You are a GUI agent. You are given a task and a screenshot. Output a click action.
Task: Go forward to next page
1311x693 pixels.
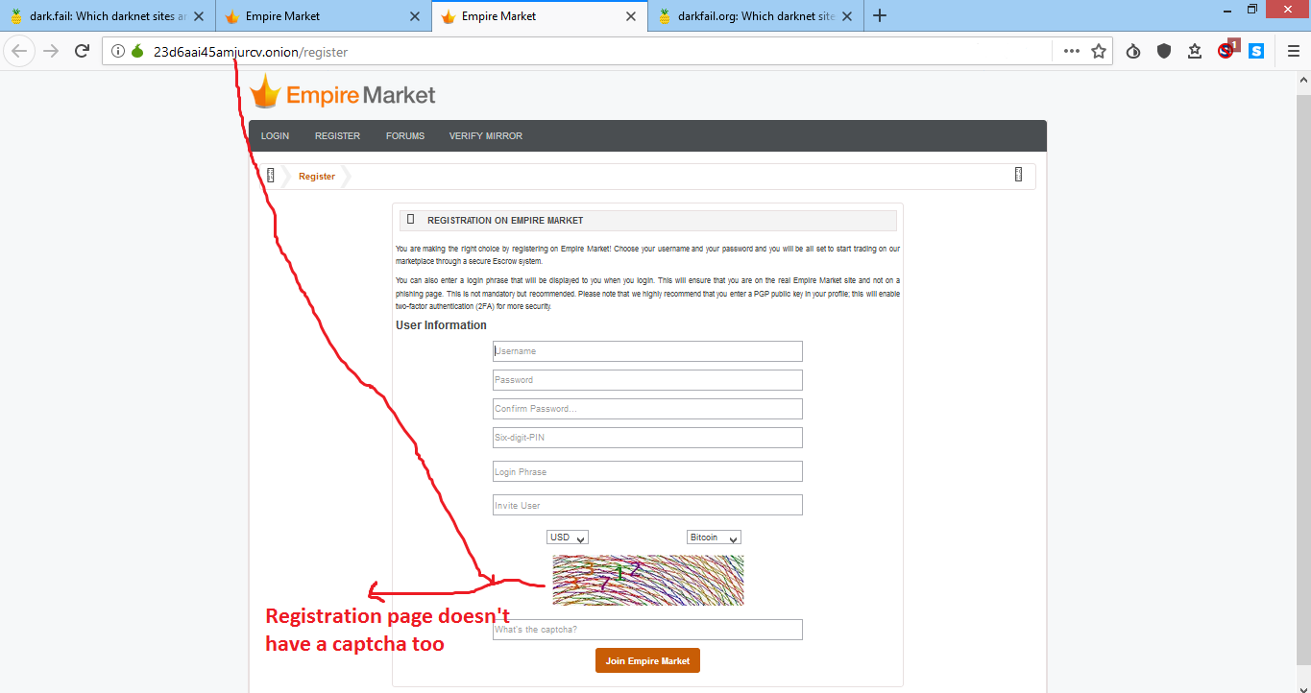pyautogui.click(x=51, y=51)
